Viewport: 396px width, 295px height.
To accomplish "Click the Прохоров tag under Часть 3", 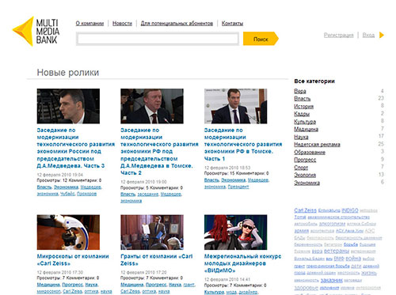I will pyautogui.click(x=86, y=194).
